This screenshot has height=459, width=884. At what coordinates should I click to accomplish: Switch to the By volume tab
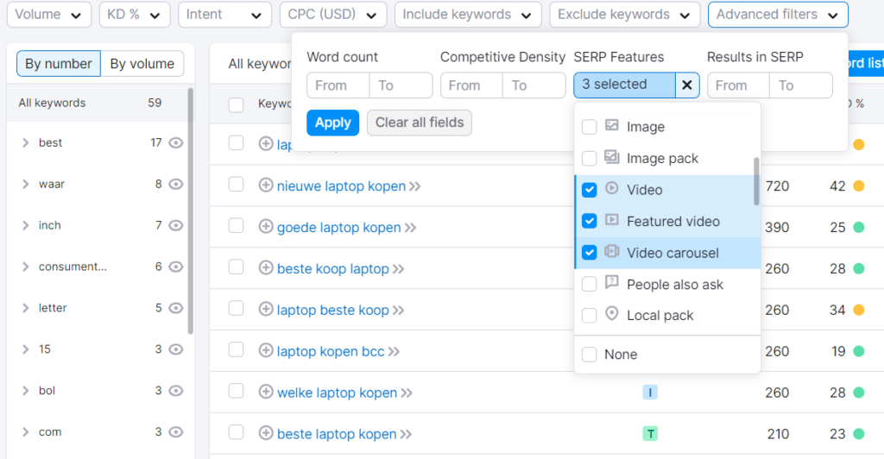142,64
